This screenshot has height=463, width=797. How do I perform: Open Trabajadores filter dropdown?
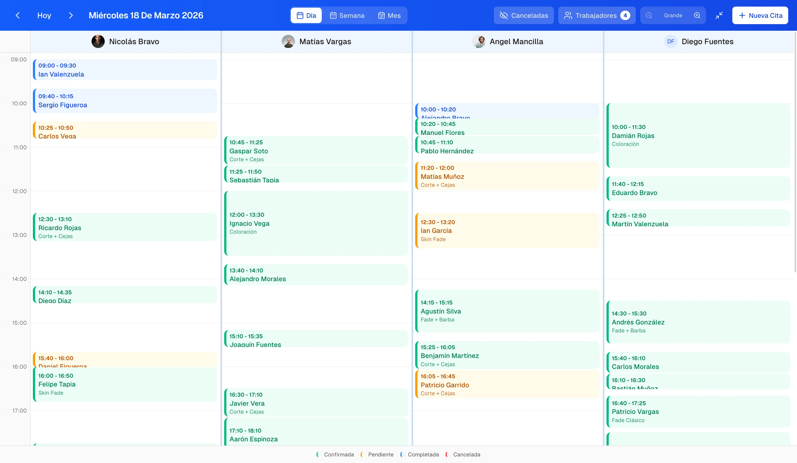[597, 16]
